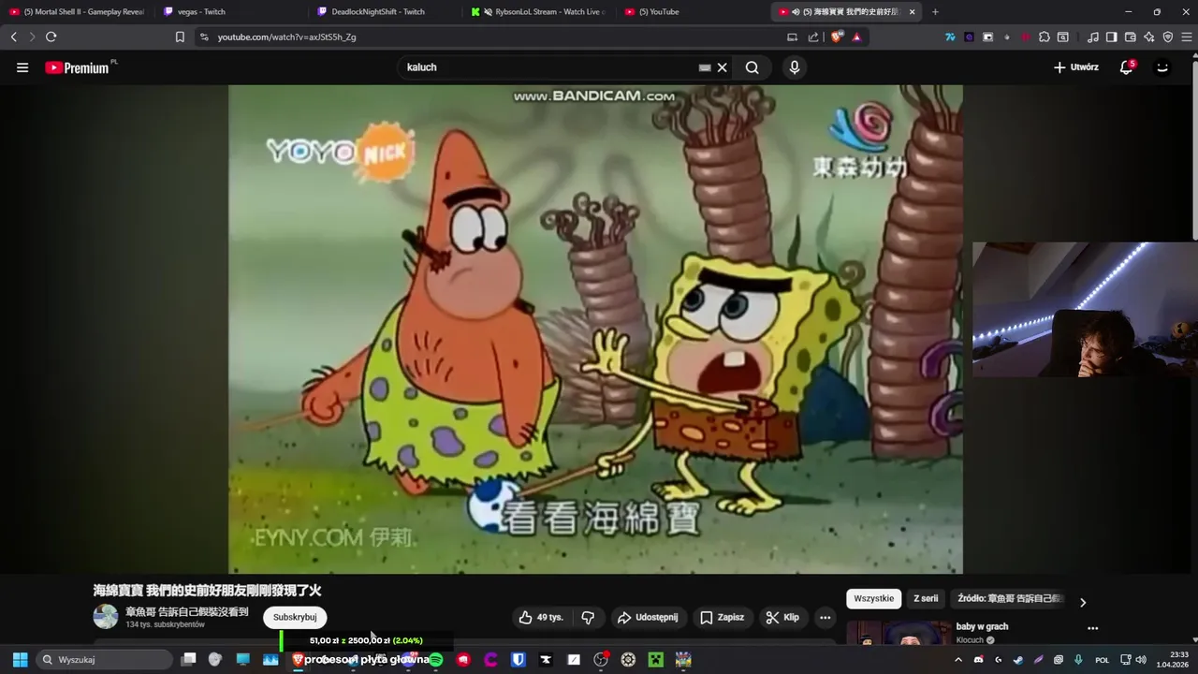The height and width of the screenshot is (674, 1198).
Task: Start voice search with the microphone
Action: click(x=794, y=67)
